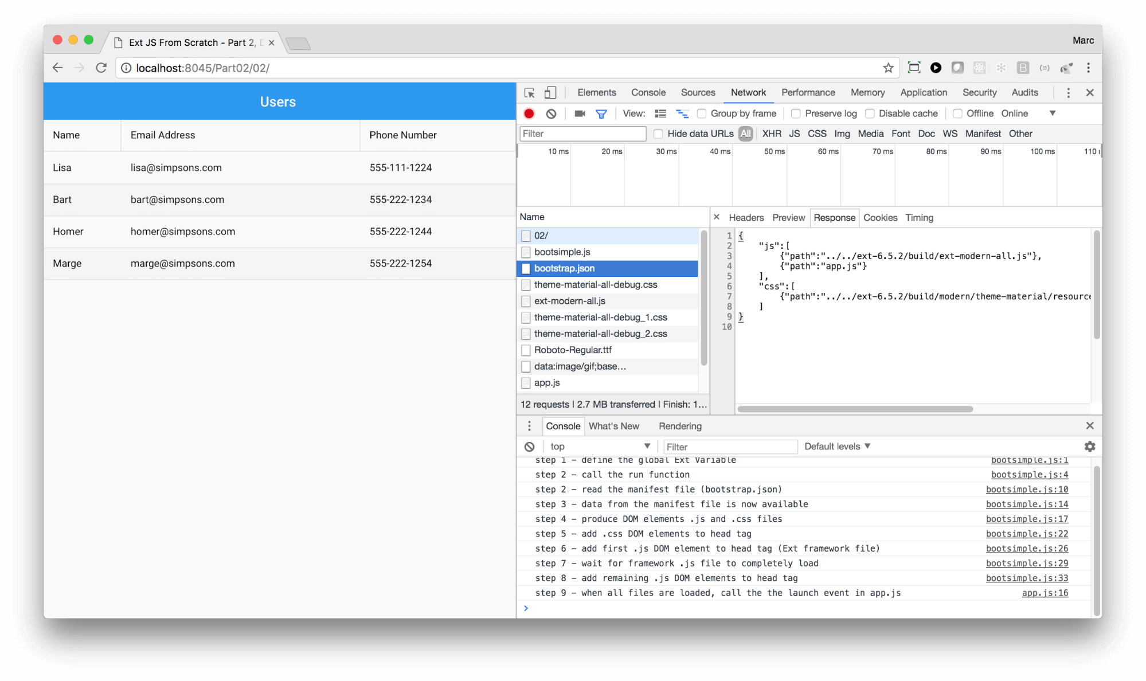Click the Email Address column header
This screenshot has height=681, width=1146.
[240, 135]
